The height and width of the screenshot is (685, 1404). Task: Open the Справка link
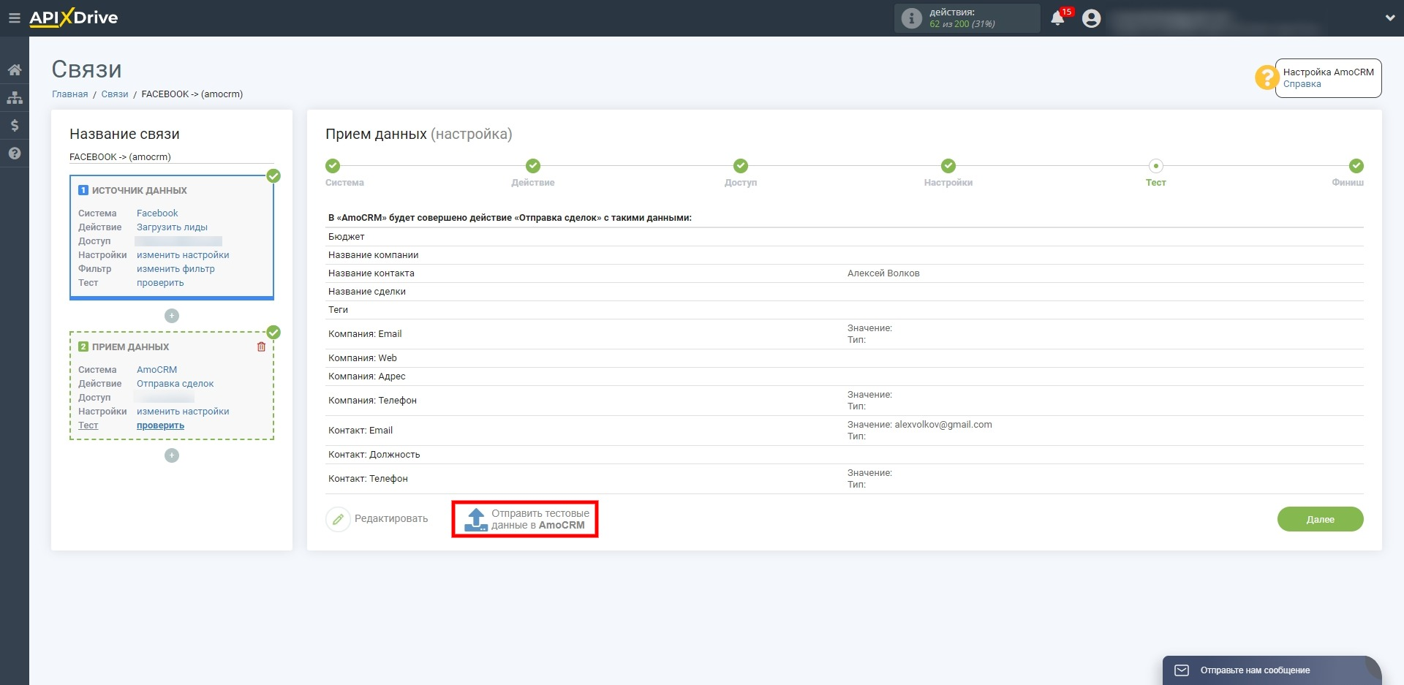(1302, 84)
